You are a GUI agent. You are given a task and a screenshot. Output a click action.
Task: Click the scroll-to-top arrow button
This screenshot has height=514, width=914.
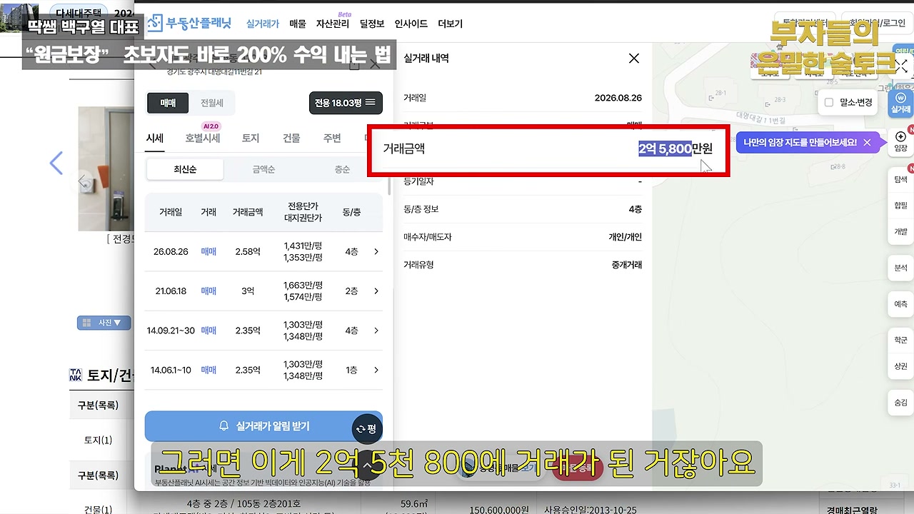tap(368, 466)
